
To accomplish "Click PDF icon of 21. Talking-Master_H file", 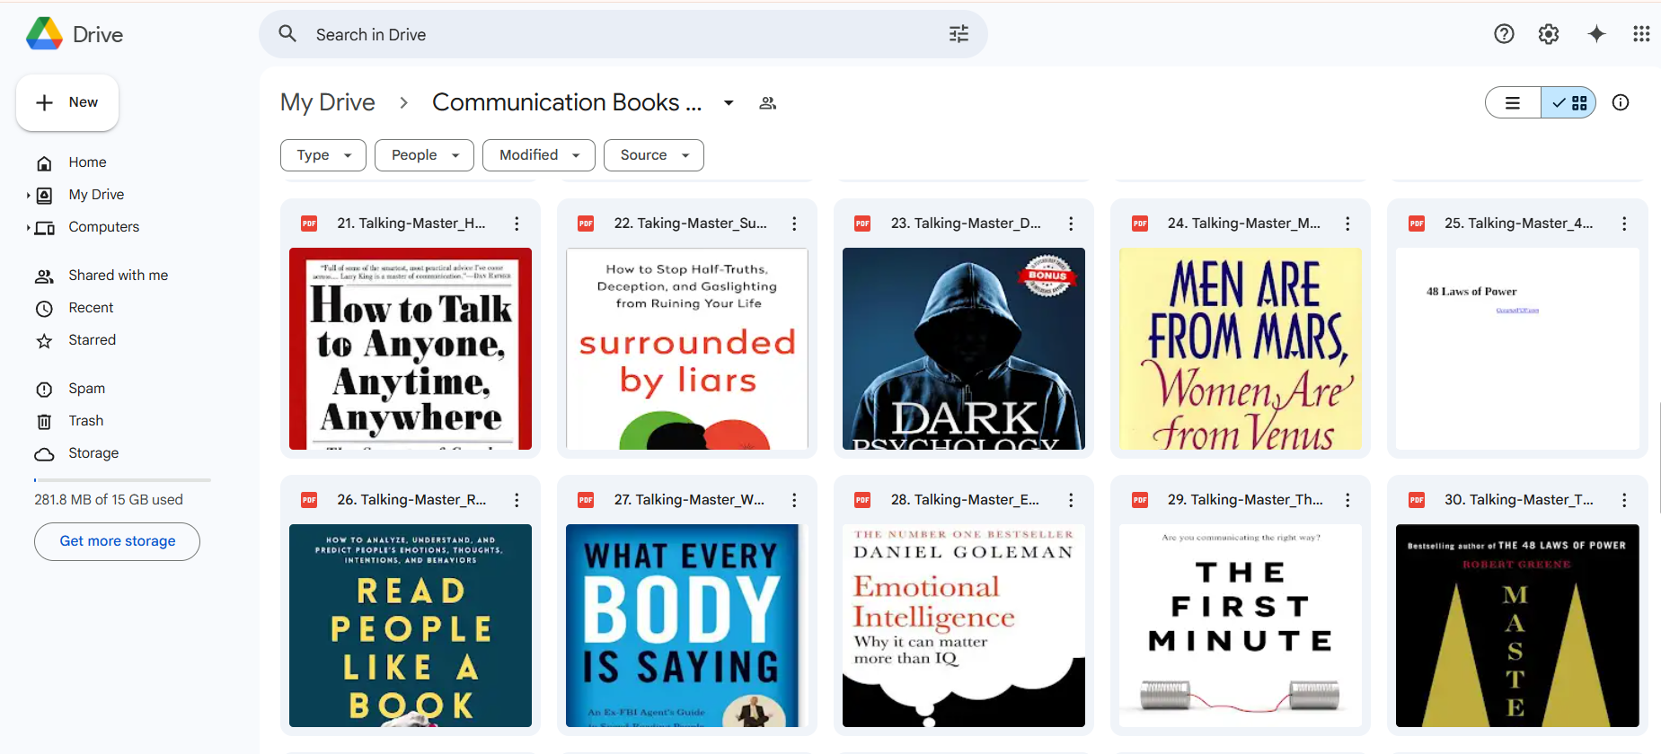I will click(309, 224).
